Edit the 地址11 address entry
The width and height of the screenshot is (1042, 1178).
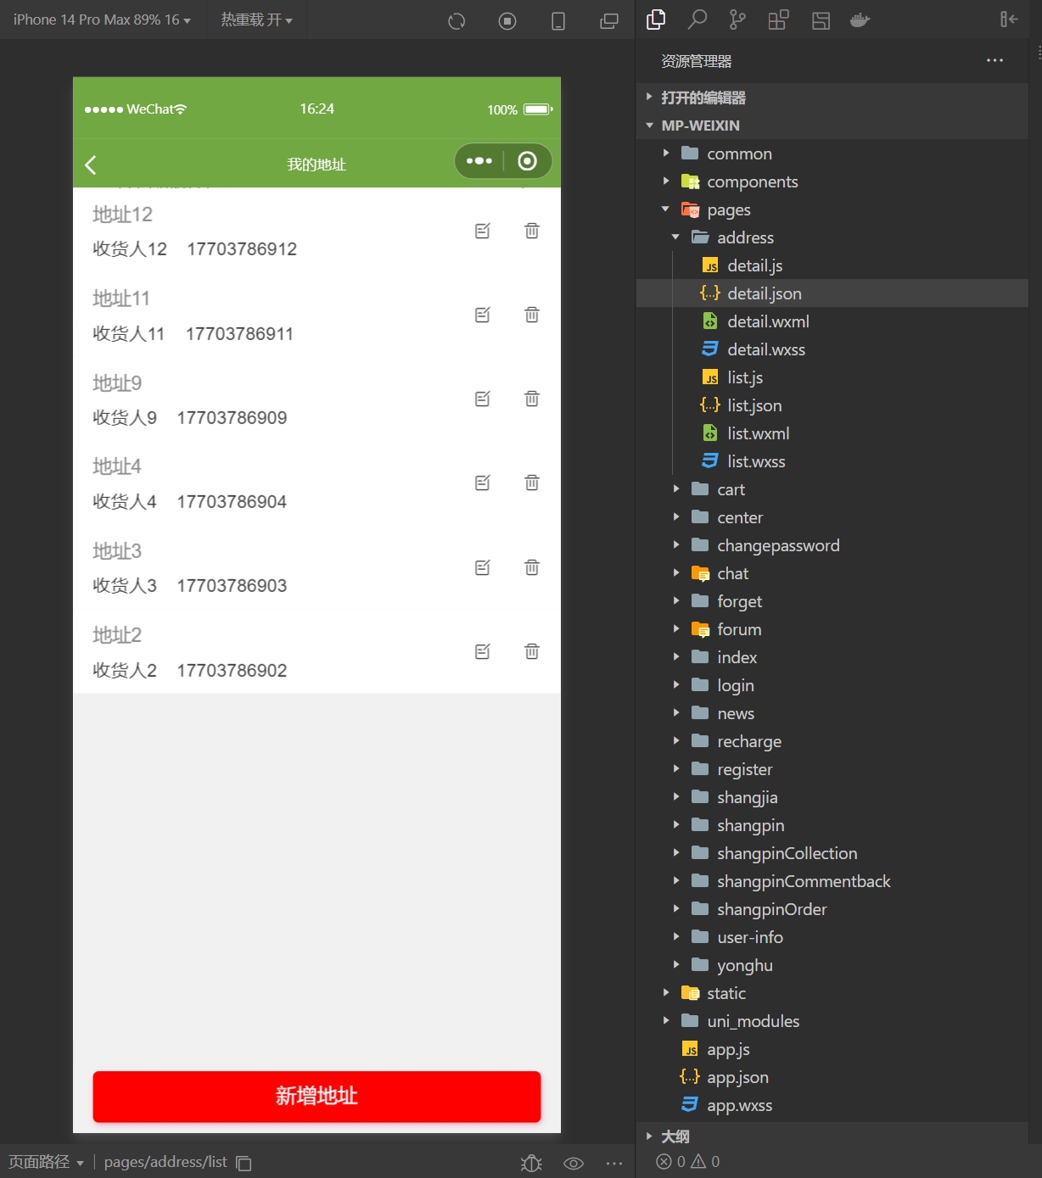[482, 315]
